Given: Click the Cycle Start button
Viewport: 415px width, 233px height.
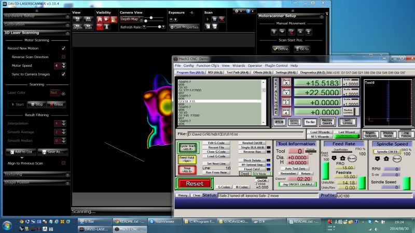Looking at the screenshot, I should [188, 148].
